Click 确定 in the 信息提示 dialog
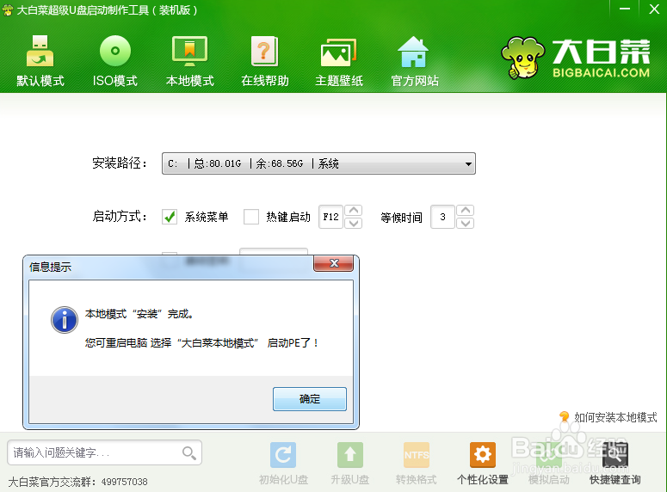 point(310,399)
